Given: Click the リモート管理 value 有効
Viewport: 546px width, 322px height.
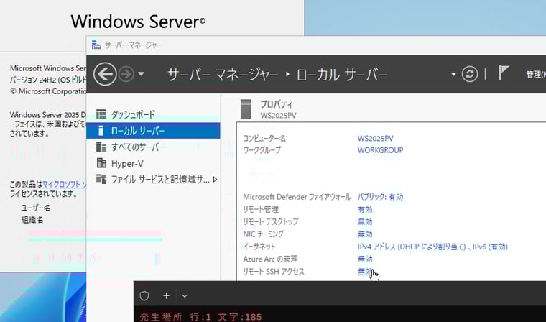Looking at the screenshot, I should 365,209.
